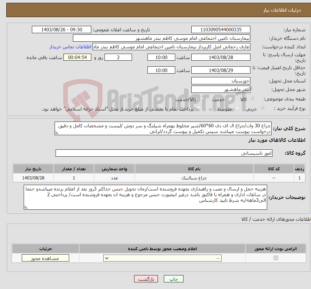Click the remaining days field showing 2
311x289 pixels.
pyautogui.click(x=118, y=57)
